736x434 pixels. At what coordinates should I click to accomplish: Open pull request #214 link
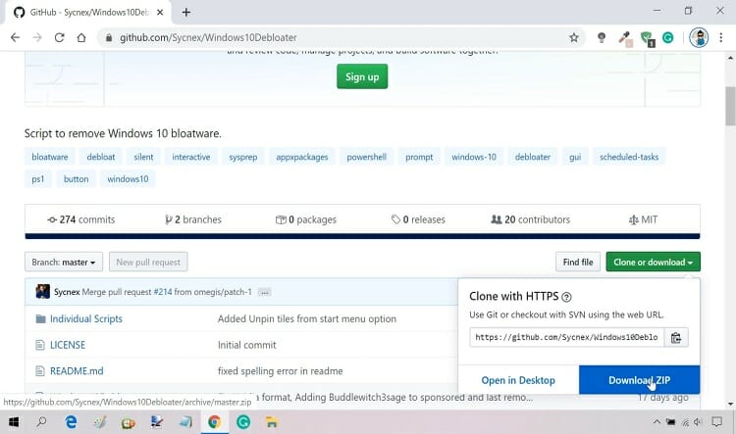pyautogui.click(x=163, y=292)
